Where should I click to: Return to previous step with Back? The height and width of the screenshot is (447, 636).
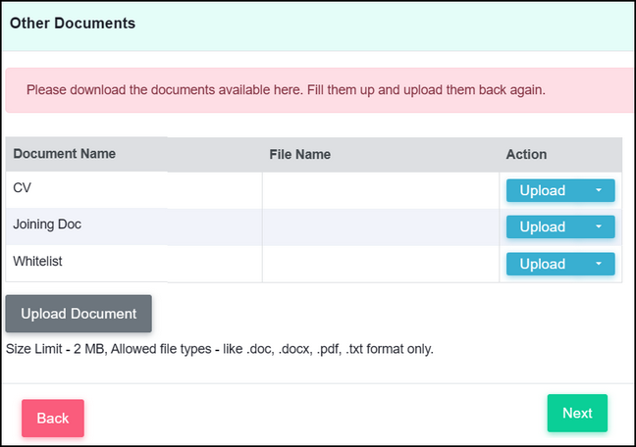[53, 419]
